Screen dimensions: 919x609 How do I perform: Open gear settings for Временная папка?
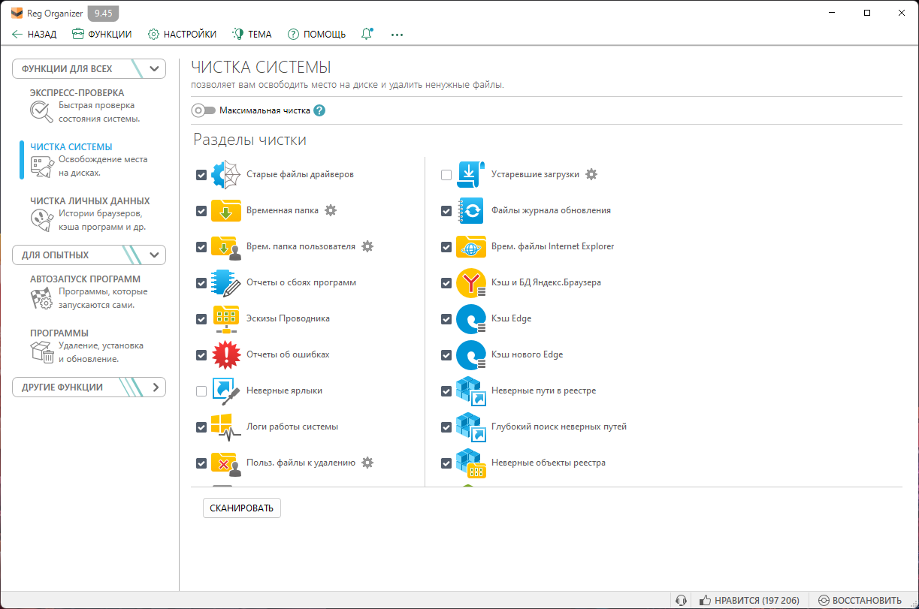tap(331, 210)
